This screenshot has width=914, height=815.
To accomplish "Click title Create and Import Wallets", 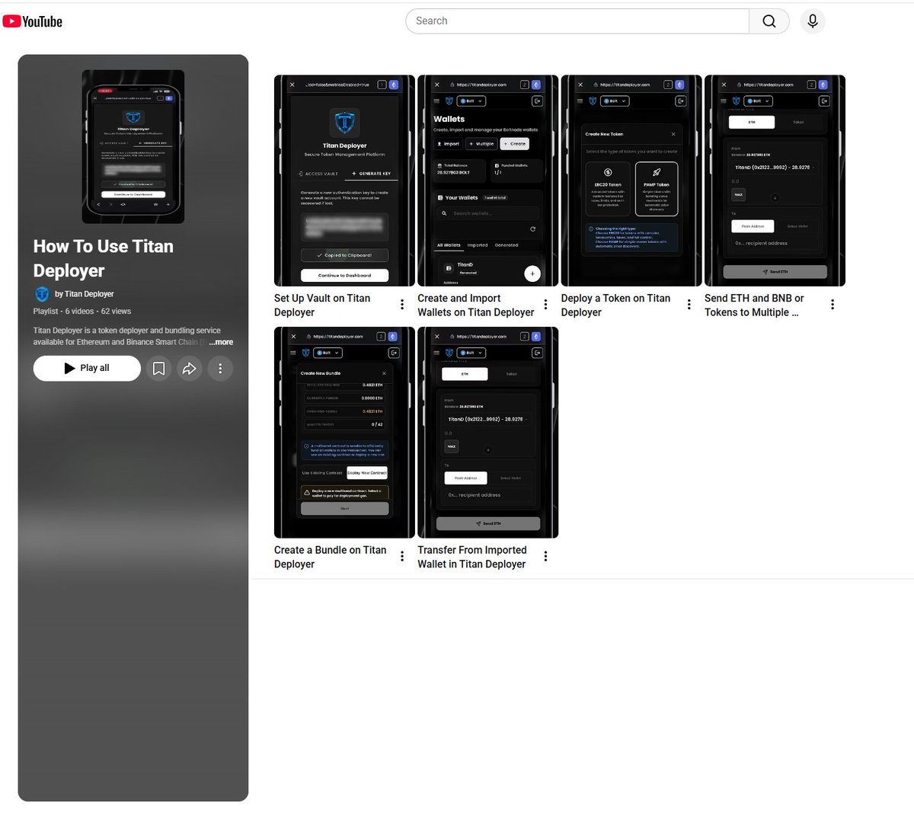I will (476, 305).
